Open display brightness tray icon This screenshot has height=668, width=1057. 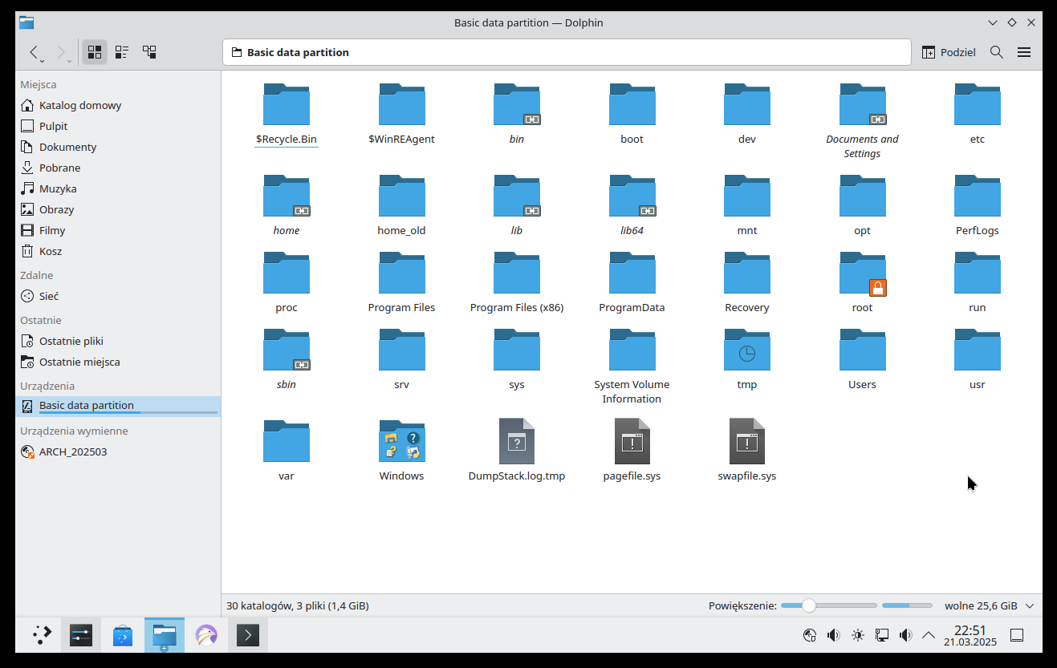coord(858,635)
